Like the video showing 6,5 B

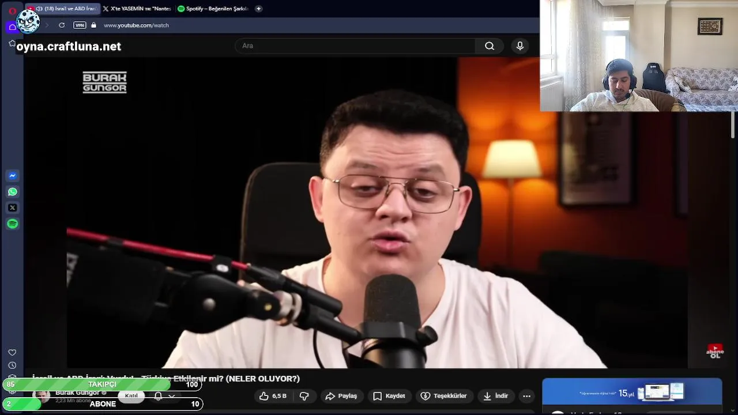coord(273,396)
